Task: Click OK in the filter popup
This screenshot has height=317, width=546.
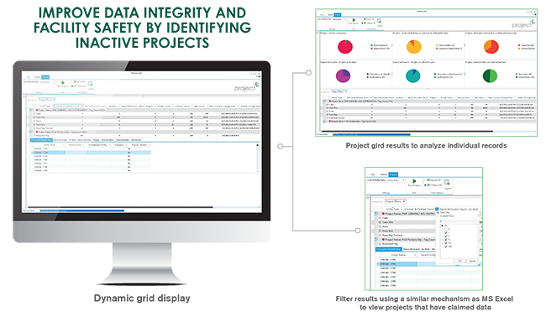Action: click(459, 261)
